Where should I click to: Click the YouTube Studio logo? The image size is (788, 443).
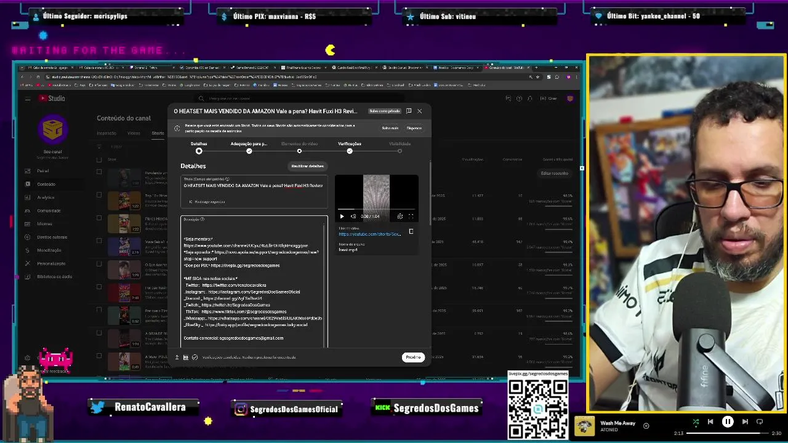pos(52,98)
